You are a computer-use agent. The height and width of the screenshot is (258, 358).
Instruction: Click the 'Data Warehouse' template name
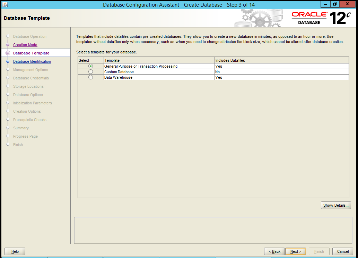(x=118, y=77)
